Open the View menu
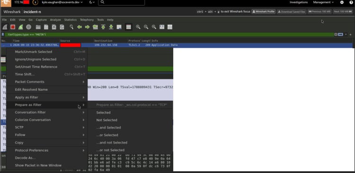Viewport: 355px width, 173px height. (22, 20)
